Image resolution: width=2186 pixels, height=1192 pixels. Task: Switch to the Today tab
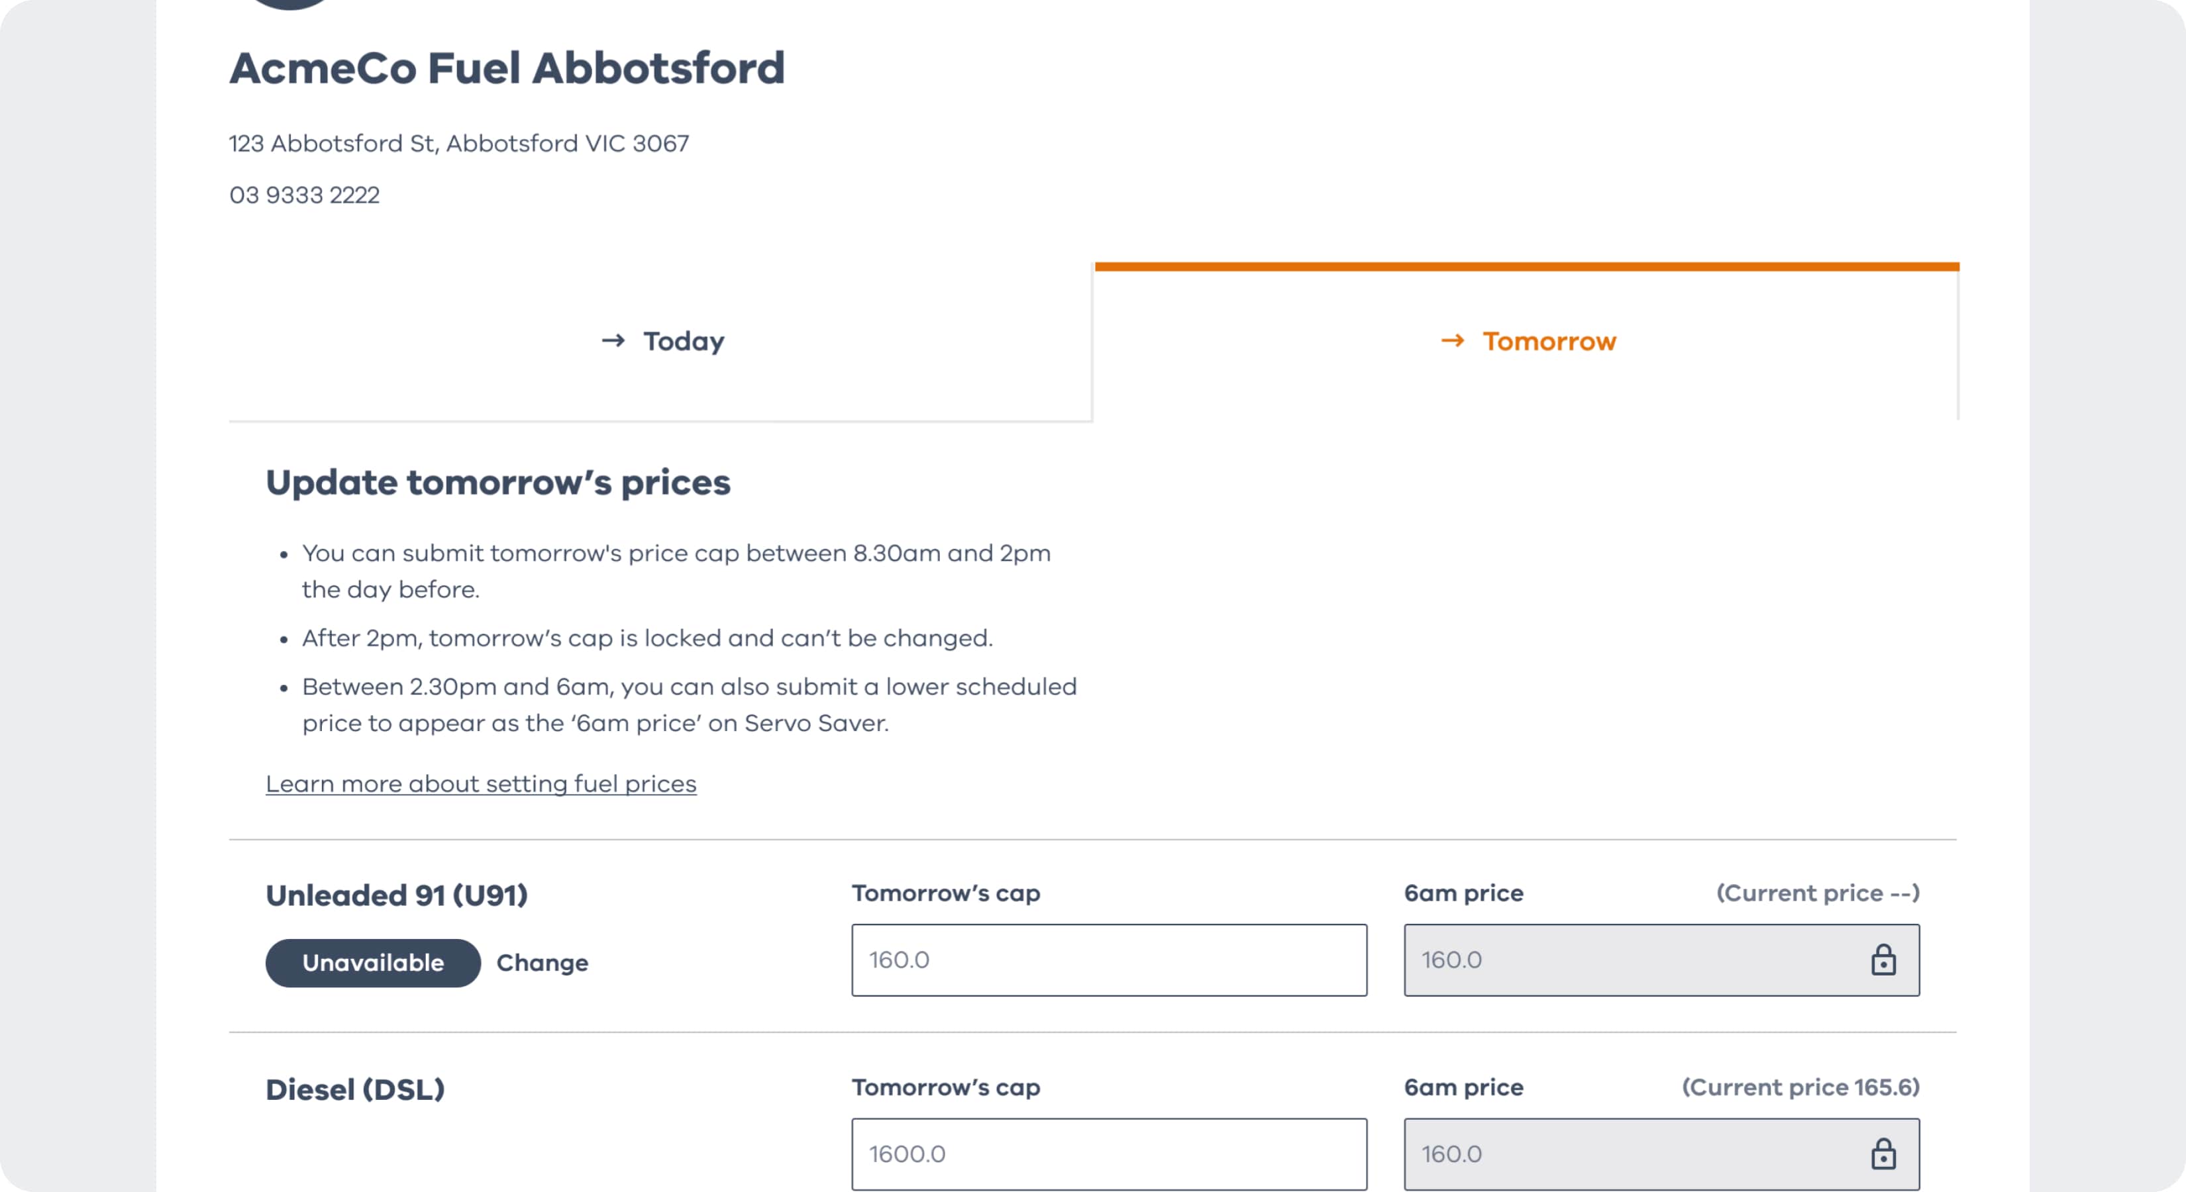[x=662, y=341]
